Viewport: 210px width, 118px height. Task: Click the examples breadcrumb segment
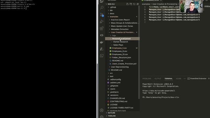click(146, 4)
